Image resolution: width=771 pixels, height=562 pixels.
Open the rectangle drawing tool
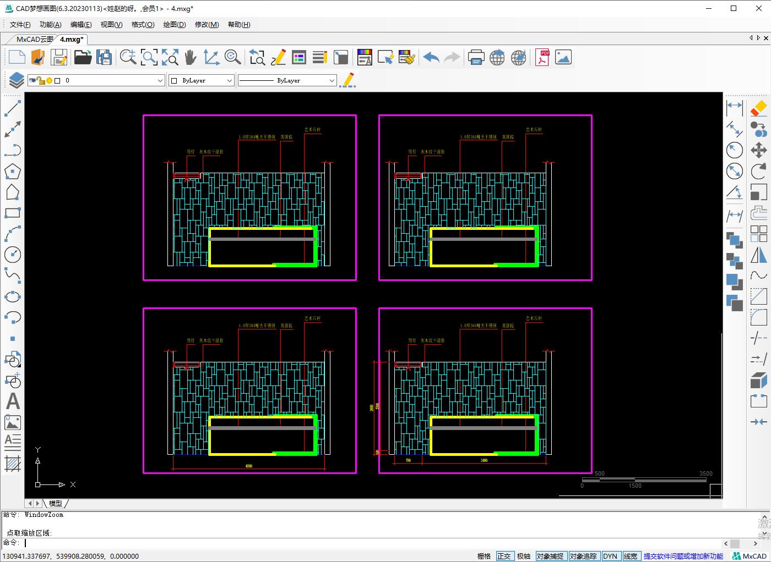(x=13, y=213)
